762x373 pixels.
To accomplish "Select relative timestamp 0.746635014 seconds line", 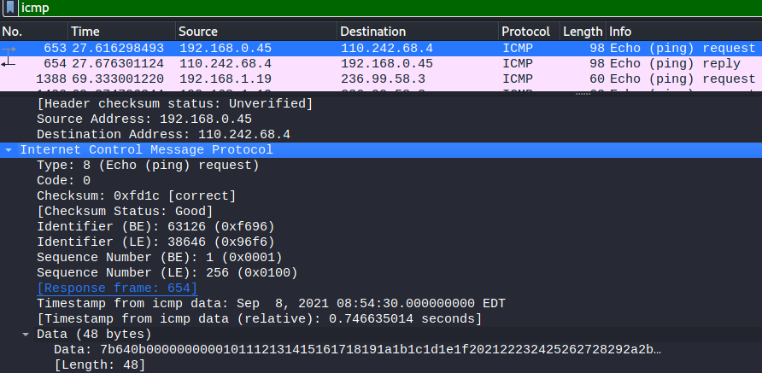I will (x=260, y=319).
